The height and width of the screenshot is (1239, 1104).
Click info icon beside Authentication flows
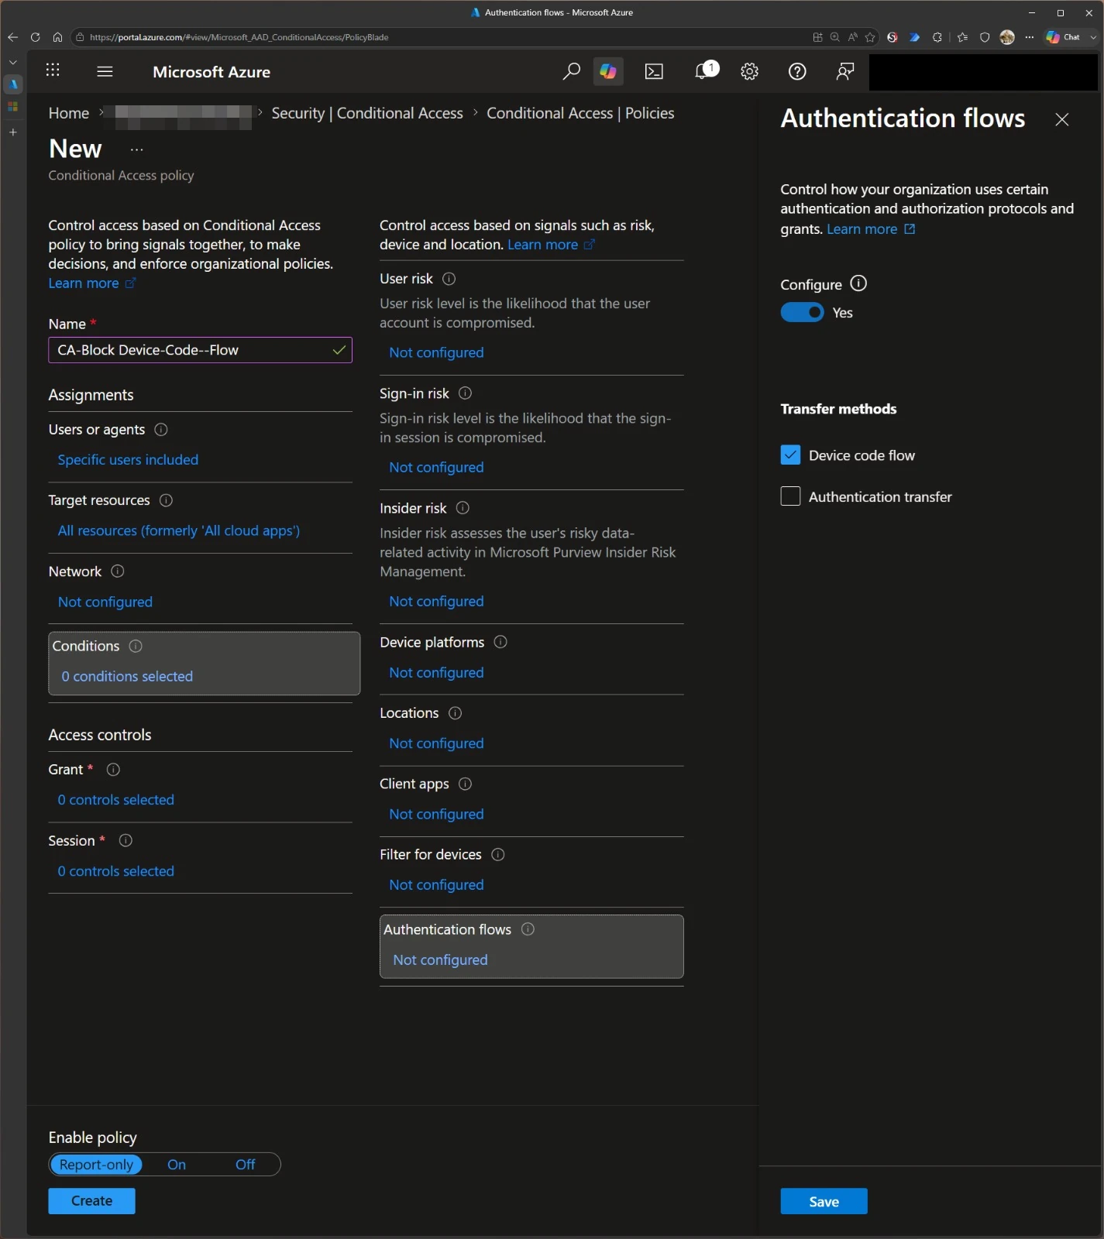(528, 929)
